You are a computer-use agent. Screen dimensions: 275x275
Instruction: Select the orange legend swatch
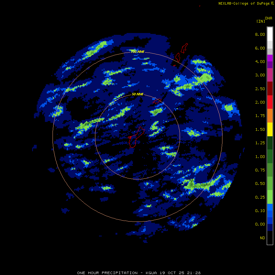[270, 116]
